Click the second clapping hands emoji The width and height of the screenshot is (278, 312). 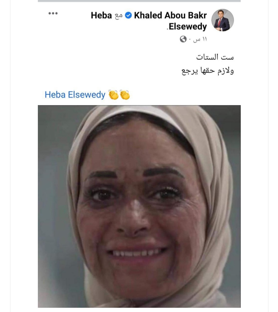pos(125,95)
